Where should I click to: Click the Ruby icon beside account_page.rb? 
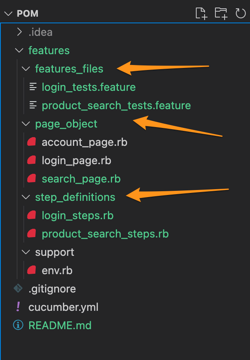[x=32, y=142]
